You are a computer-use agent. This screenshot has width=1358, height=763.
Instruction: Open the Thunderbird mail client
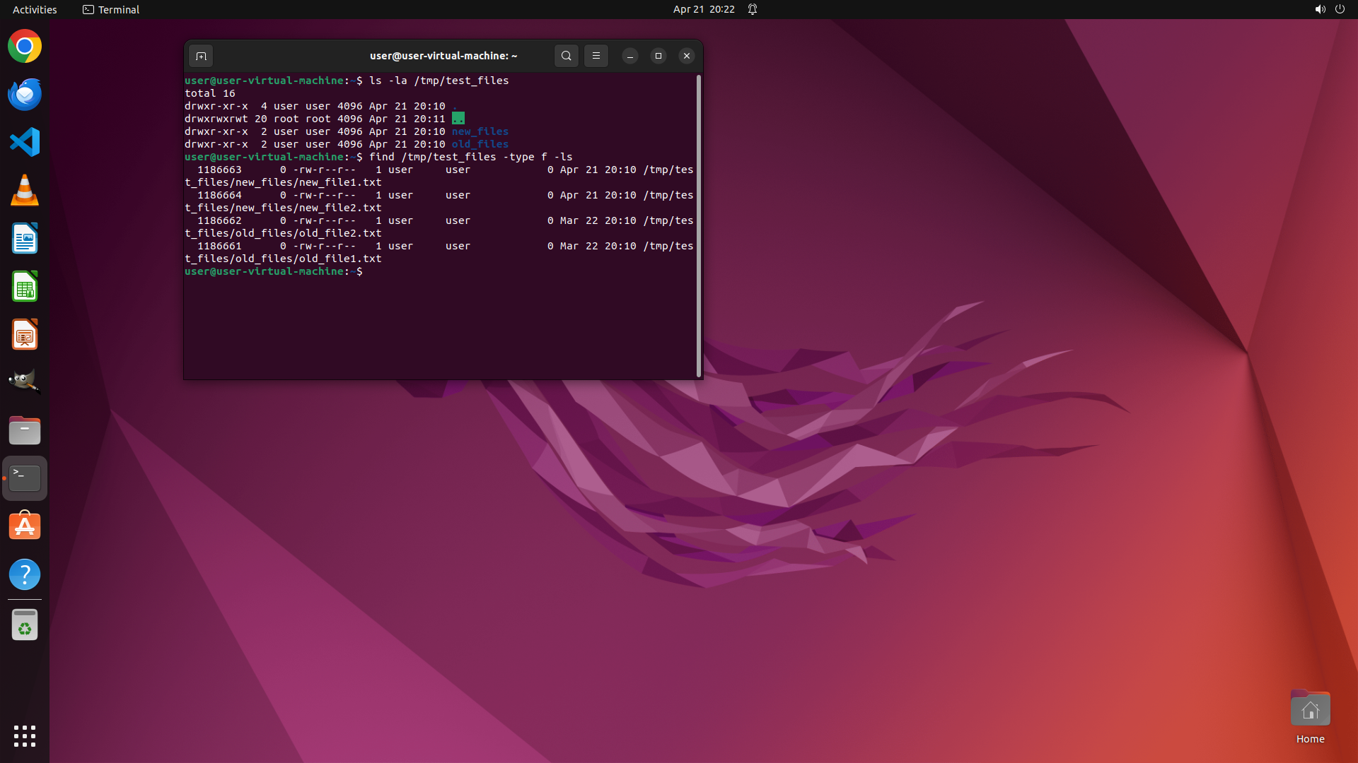[25, 95]
